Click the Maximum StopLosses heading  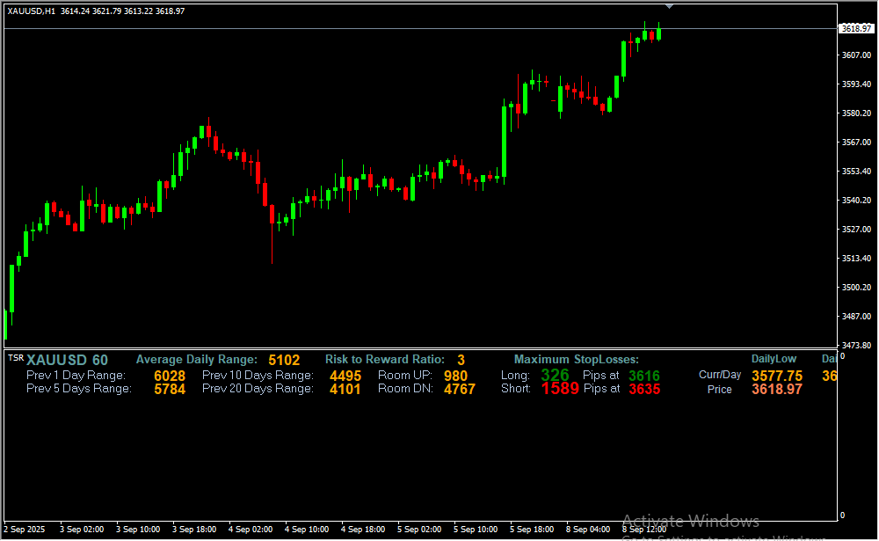click(576, 360)
